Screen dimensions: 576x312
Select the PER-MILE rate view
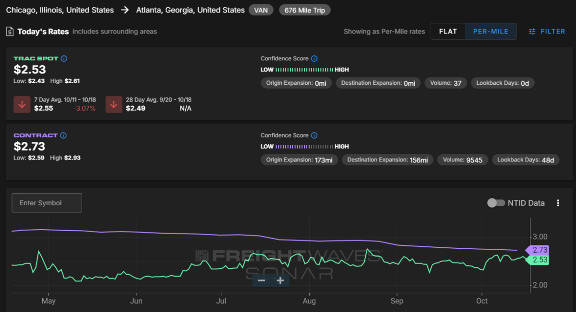click(491, 32)
